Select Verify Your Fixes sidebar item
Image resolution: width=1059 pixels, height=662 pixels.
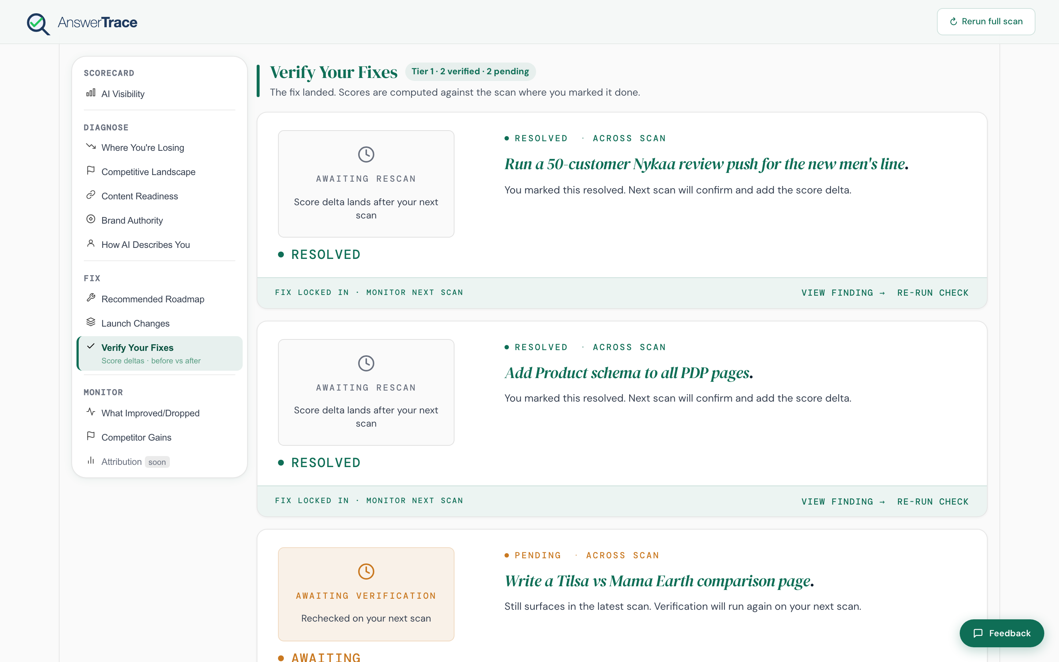pos(159,353)
